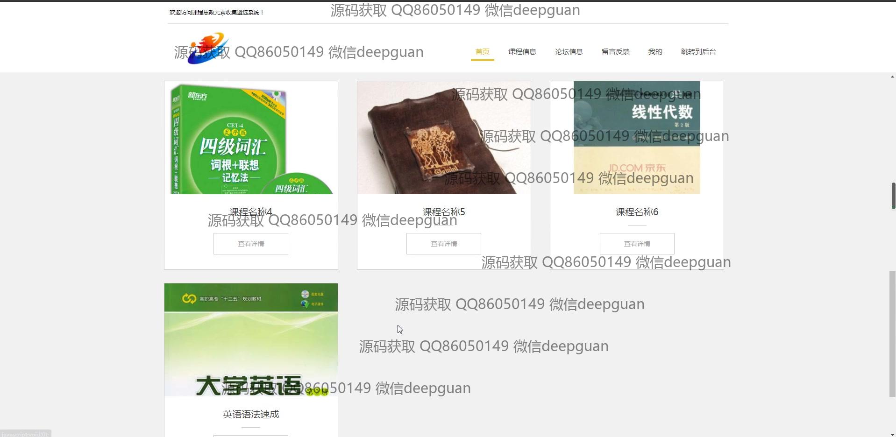896x437 pixels.
Task: Open the green 四级词汇 book cover thumbnail
Action: tap(251, 138)
